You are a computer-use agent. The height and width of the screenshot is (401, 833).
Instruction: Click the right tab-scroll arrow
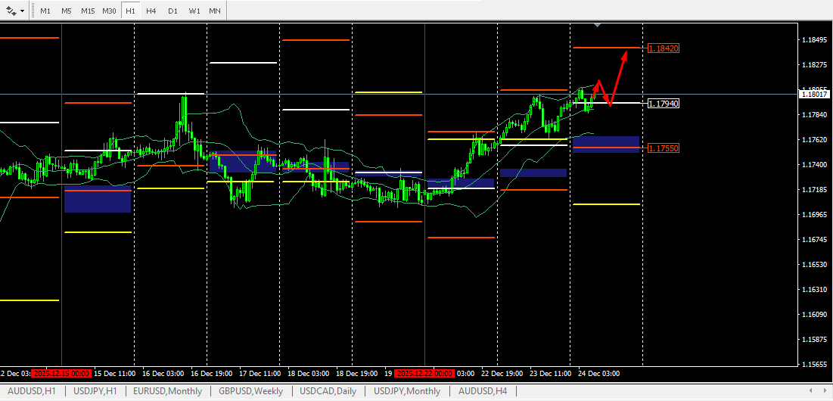(824, 391)
